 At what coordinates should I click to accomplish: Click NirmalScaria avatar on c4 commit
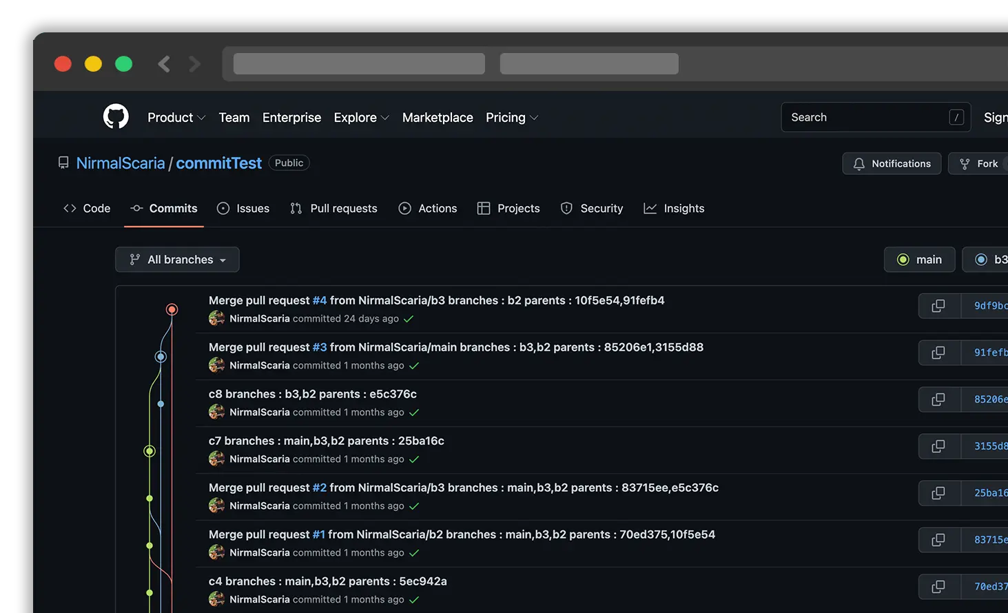[x=216, y=599]
